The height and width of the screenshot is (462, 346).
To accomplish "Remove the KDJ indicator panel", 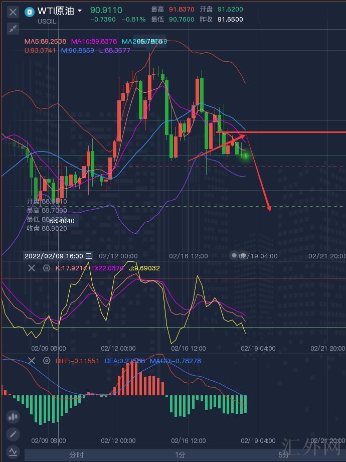I will [31, 268].
